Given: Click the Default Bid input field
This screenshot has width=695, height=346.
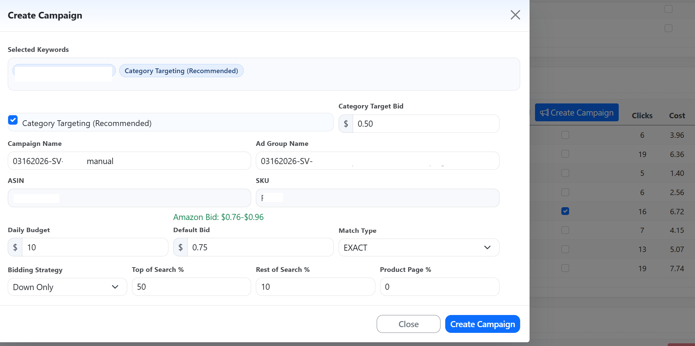Looking at the screenshot, I should tap(260, 248).
